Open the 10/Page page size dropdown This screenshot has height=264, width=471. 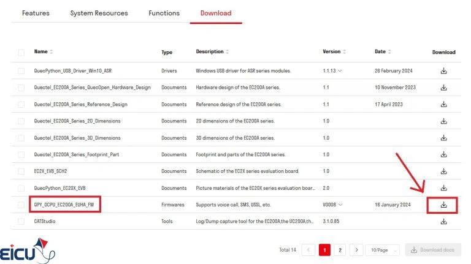click(382, 250)
